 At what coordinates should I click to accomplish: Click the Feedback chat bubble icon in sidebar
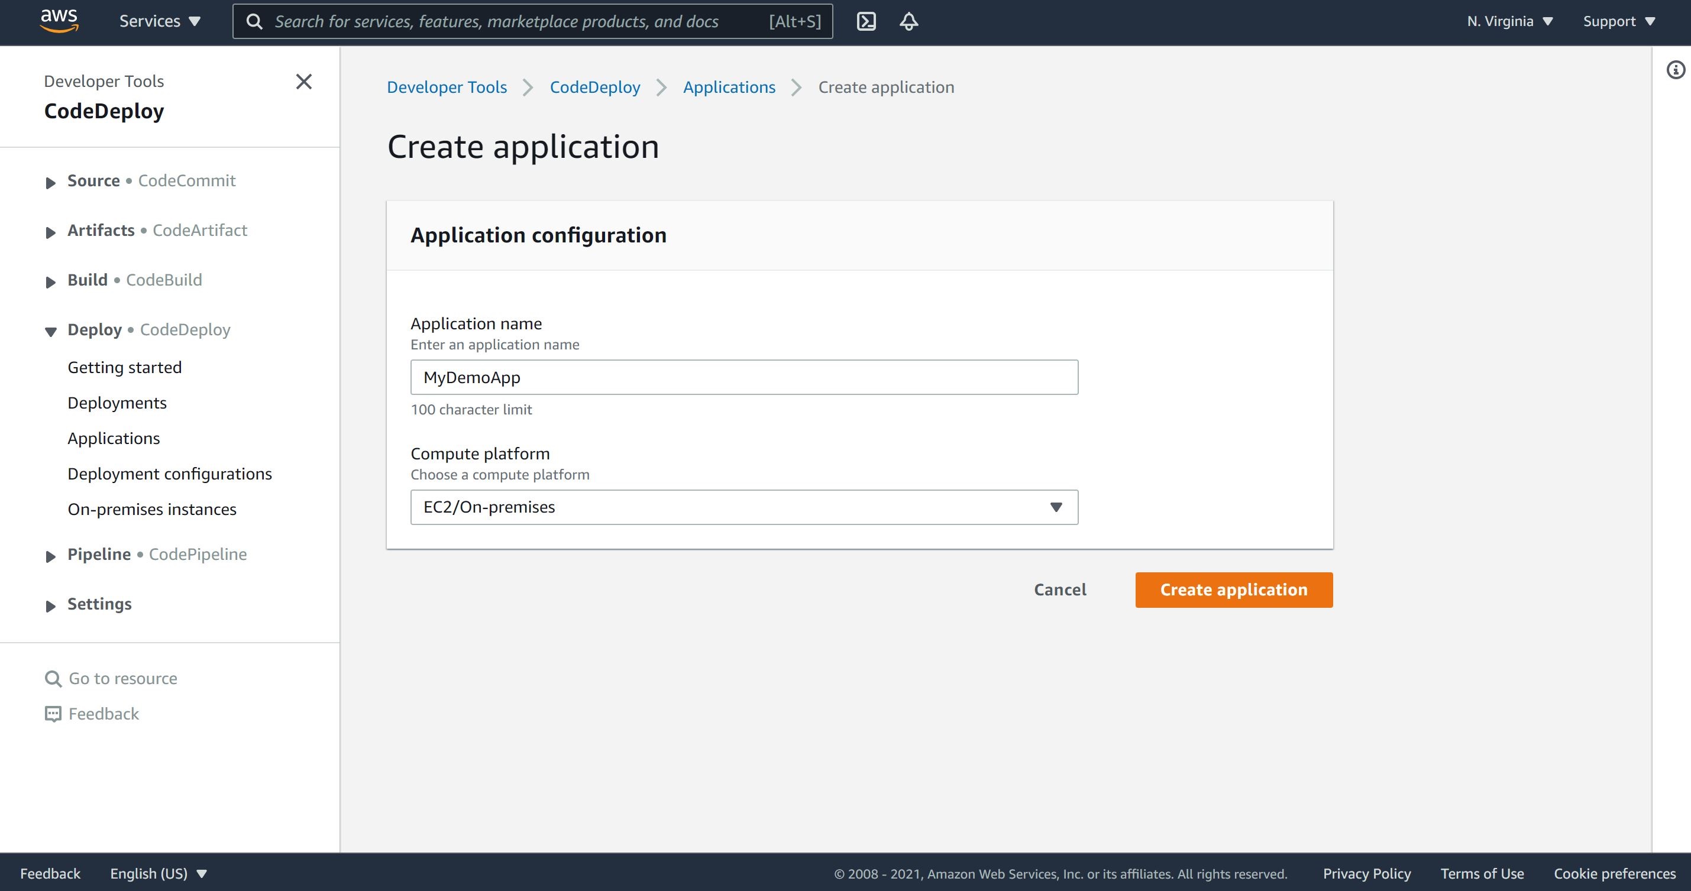click(x=53, y=714)
